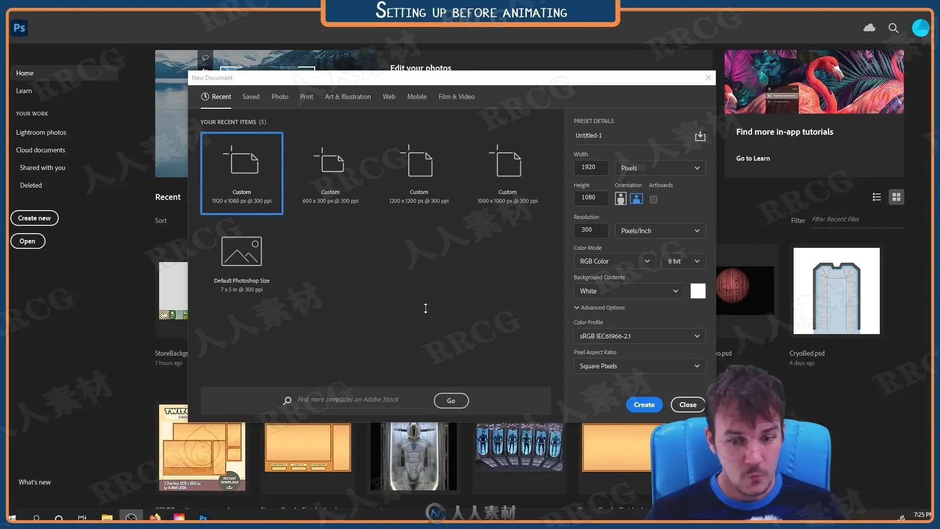Open the Twitch overlays recent file thumbnail
Image resolution: width=940 pixels, height=529 pixels.
point(202,448)
